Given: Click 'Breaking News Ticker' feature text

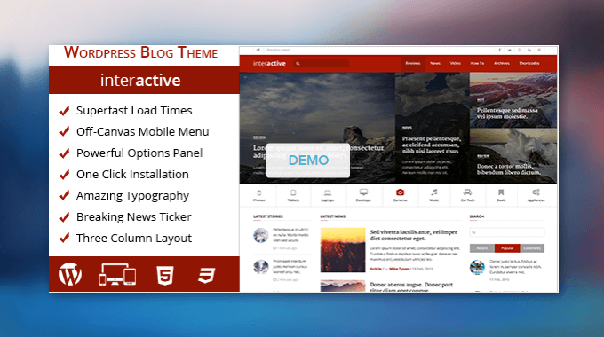Looking at the screenshot, I should [133, 217].
